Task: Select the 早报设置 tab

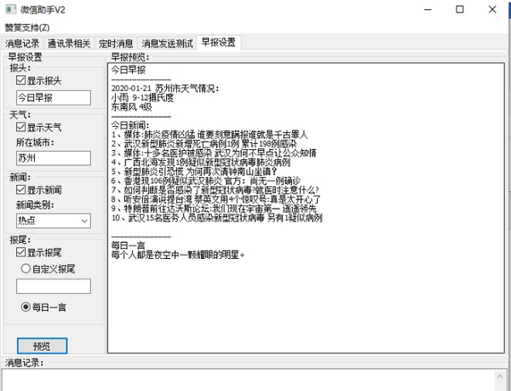Action: [x=218, y=43]
